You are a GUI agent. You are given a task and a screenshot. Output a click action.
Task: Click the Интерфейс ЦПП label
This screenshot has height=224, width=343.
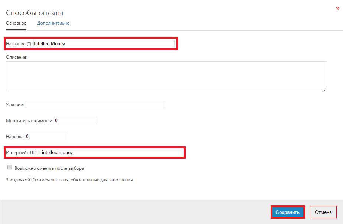pos(23,153)
